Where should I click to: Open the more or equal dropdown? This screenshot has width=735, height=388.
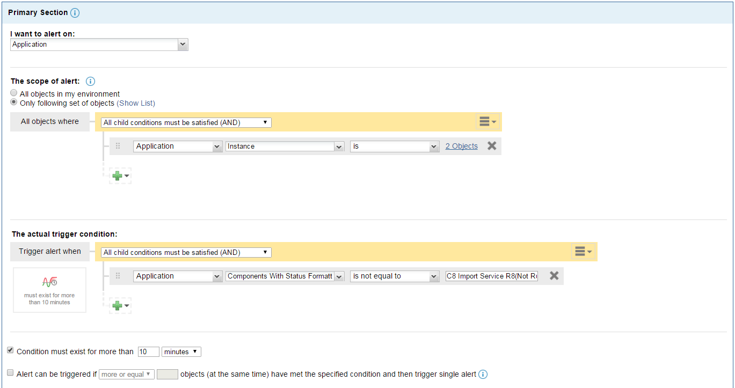[127, 374]
